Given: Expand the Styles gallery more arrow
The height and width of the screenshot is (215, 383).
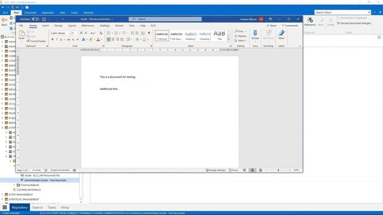Looking at the screenshot, I should click(x=229, y=39).
